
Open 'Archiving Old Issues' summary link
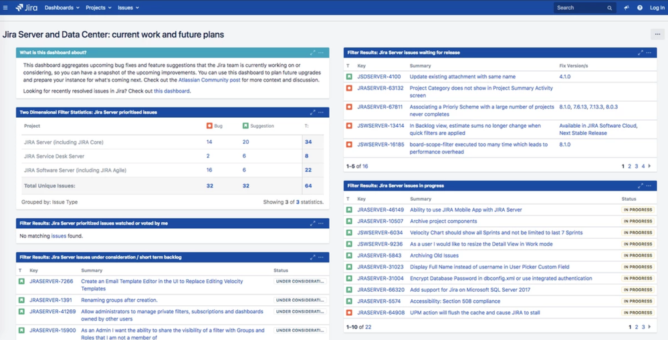click(x=434, y=256)
